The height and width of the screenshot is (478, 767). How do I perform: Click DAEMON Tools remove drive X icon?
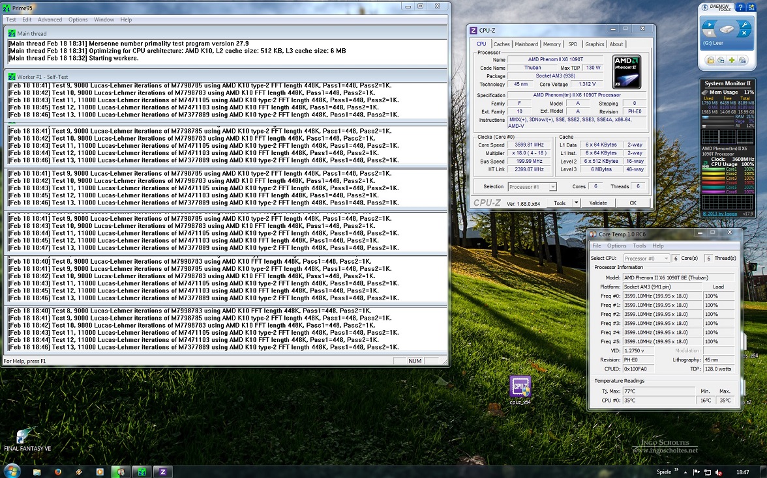744,33
